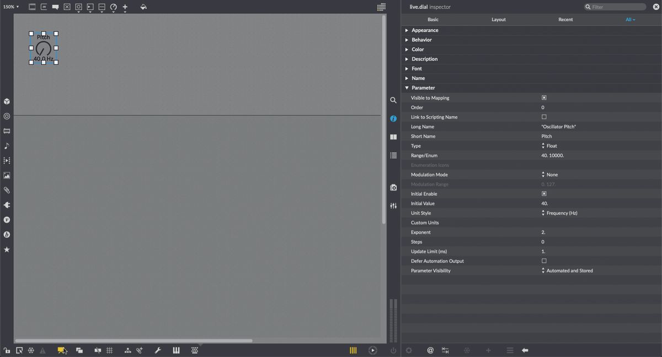Toggle Visible to Mapping checkbox
The height and width of the screenshot is (357, 662).
[x=544, y=98]
